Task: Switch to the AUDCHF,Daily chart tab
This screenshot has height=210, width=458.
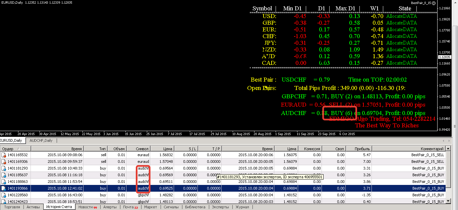Action: click(41, 140)
